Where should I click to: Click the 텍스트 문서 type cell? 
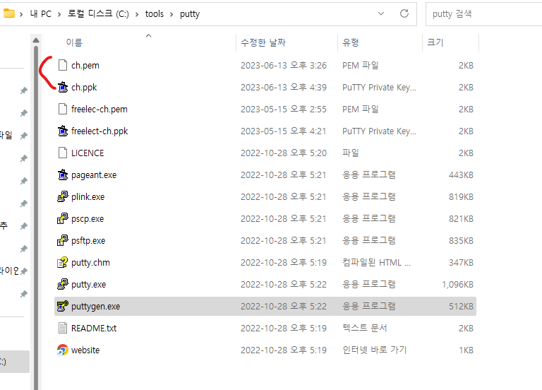pos(365,328)
